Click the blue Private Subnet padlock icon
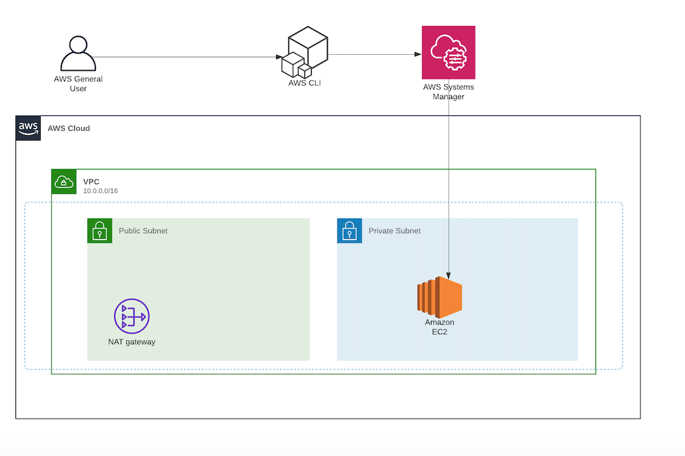Viewport: 685px width, 456px height. [x=350, y=231]
